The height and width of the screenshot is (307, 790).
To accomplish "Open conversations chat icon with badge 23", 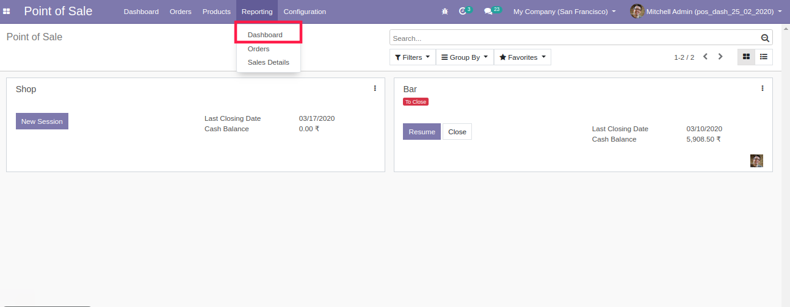I will coord(492,11).
